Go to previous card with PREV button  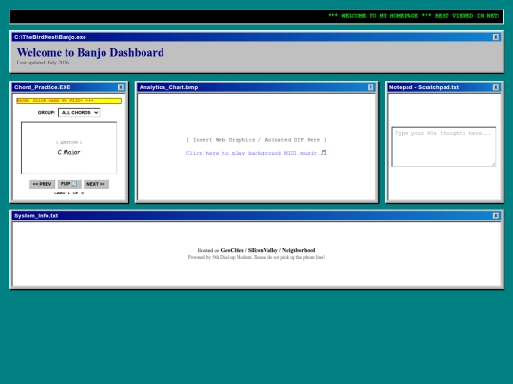tap(42, 184)
